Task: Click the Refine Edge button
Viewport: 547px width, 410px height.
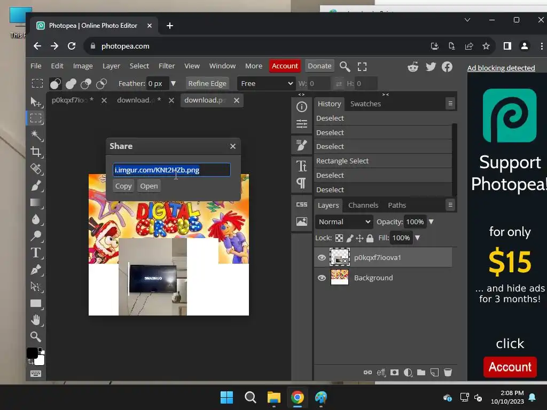Action: click(207, 84)
